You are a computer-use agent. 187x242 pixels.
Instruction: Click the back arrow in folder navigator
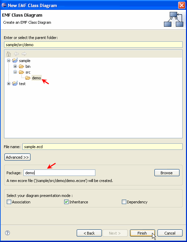pyautogui.click(x=16, y=54)
